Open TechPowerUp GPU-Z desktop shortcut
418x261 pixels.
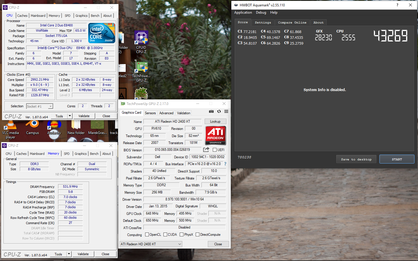141,71
